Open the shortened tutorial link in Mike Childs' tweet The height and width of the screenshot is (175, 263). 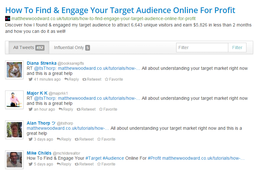[x=204, y=158]
